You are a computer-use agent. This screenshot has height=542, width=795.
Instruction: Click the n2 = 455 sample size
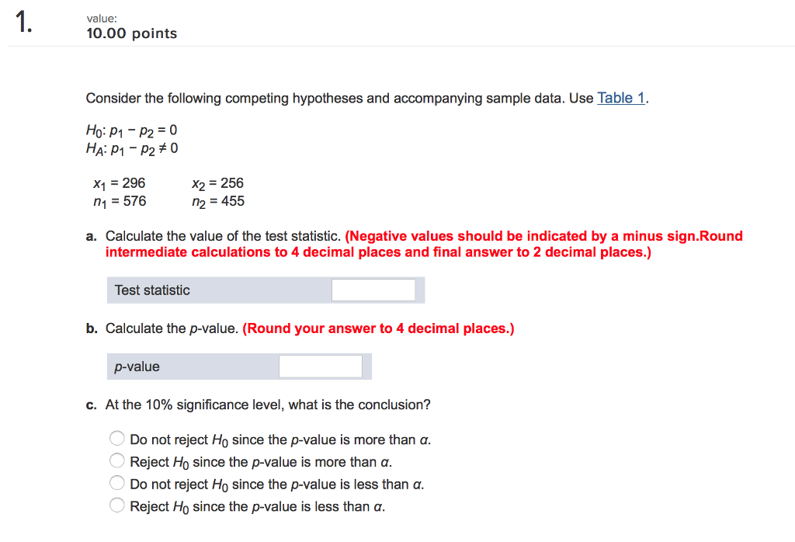218,202
